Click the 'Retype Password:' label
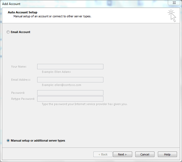The height and width of the screenshot is (162, 182). [23, 99]
